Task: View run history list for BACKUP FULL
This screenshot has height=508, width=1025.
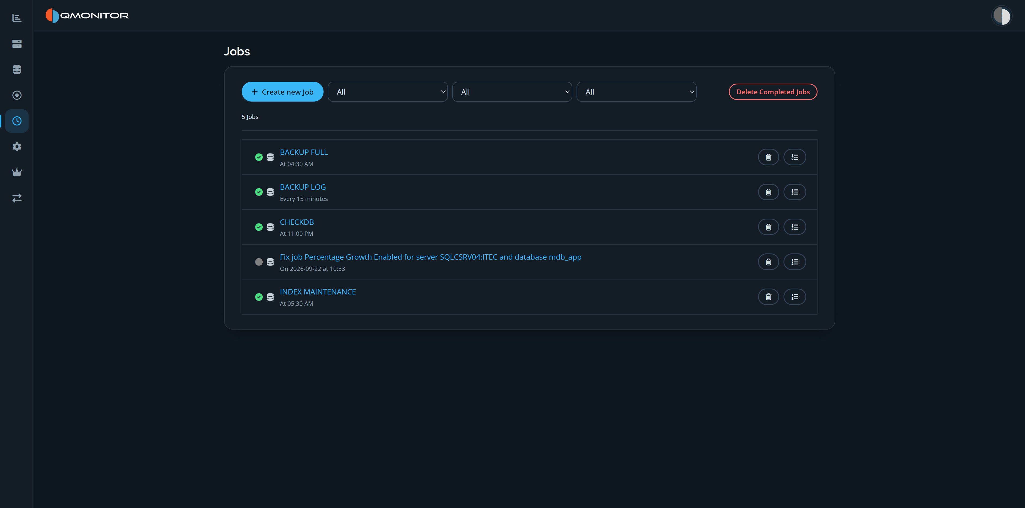Action: pyautogui.click(x=794, y=157)
